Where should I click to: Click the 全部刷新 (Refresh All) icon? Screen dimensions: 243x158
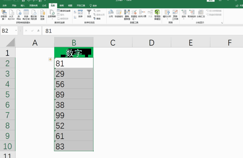tap(52, 13)
